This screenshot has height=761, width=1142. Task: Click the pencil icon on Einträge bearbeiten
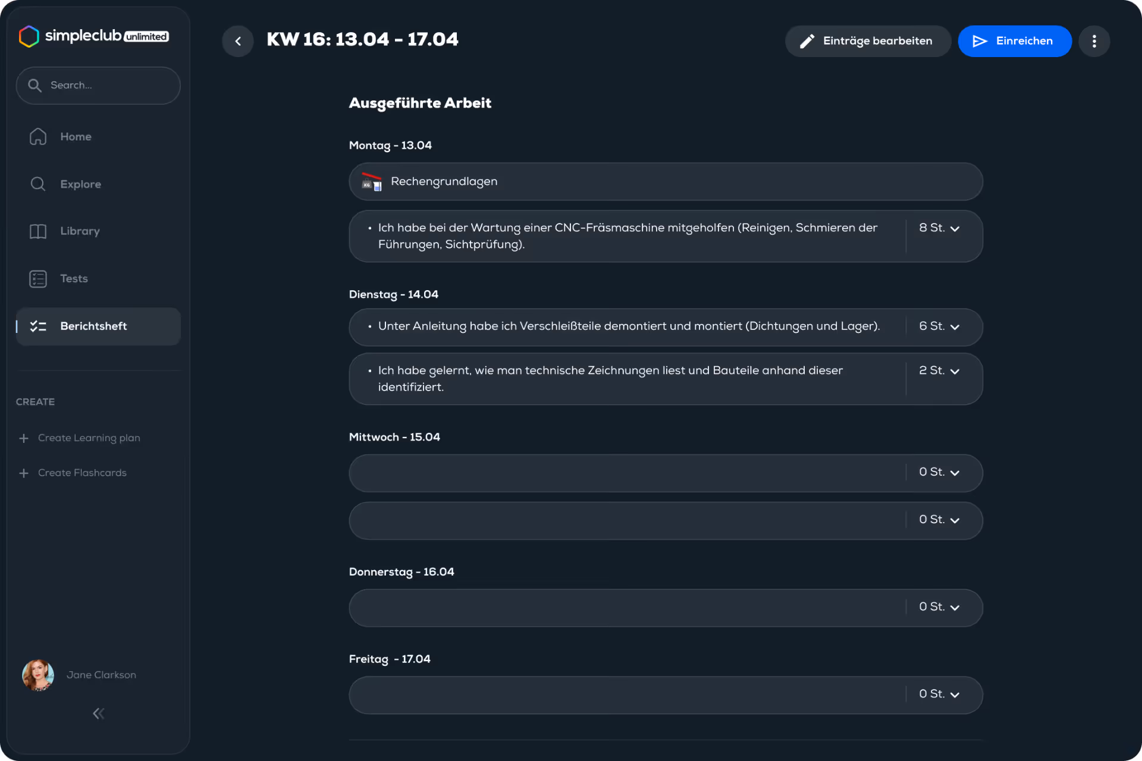808,41
